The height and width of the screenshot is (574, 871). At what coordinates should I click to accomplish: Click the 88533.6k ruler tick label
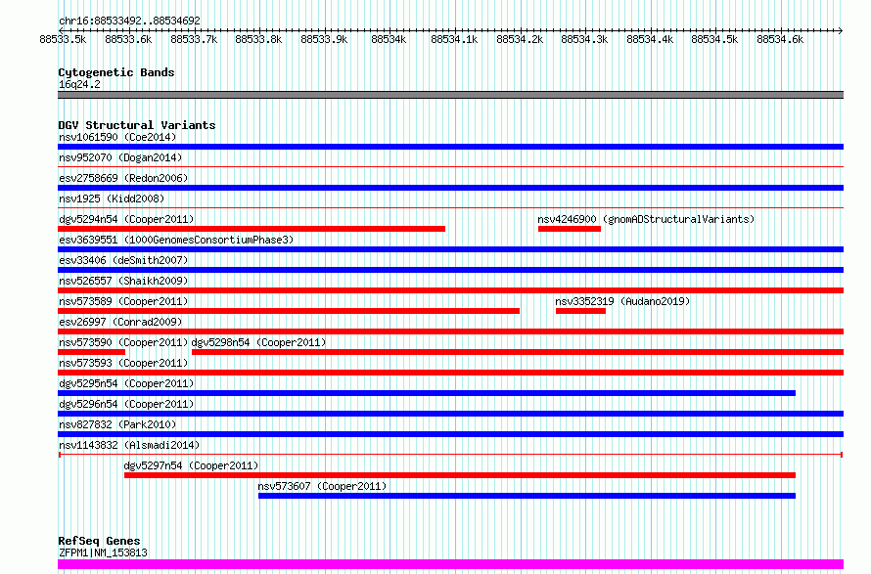click(128, 39)
